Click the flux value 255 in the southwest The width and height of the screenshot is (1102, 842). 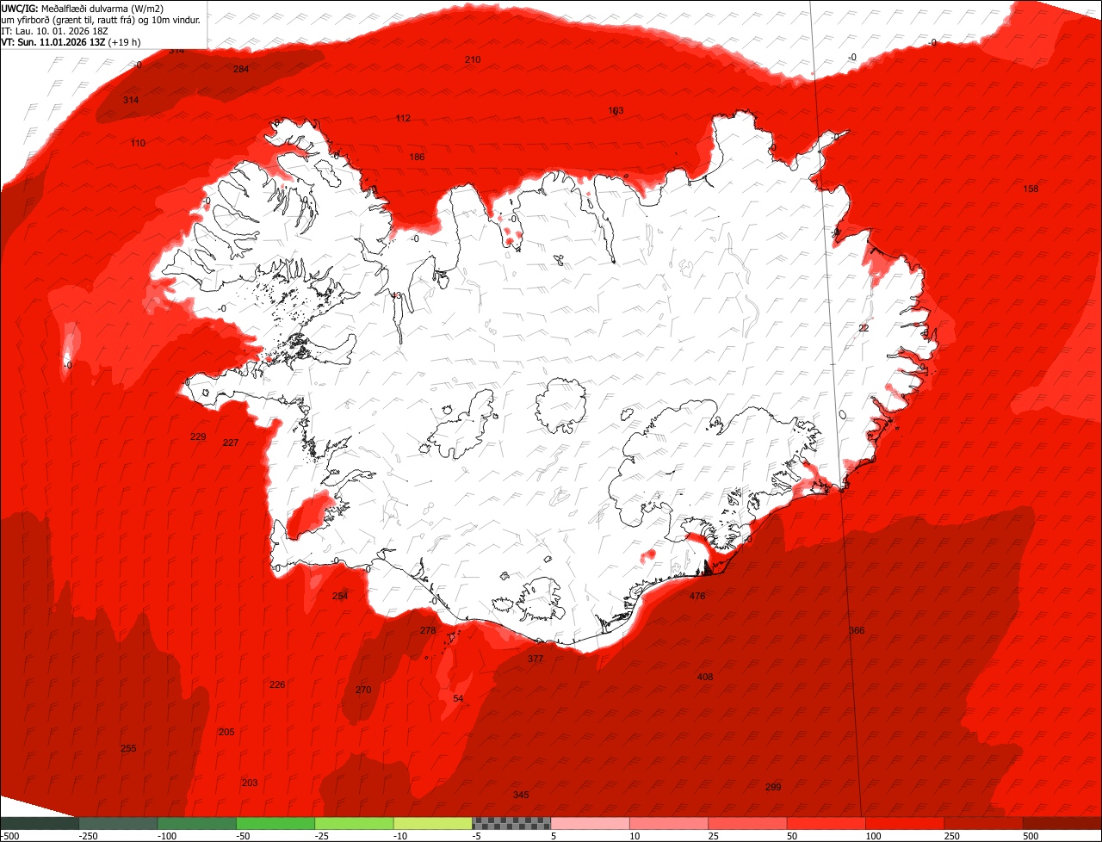(x=128, y=748)
